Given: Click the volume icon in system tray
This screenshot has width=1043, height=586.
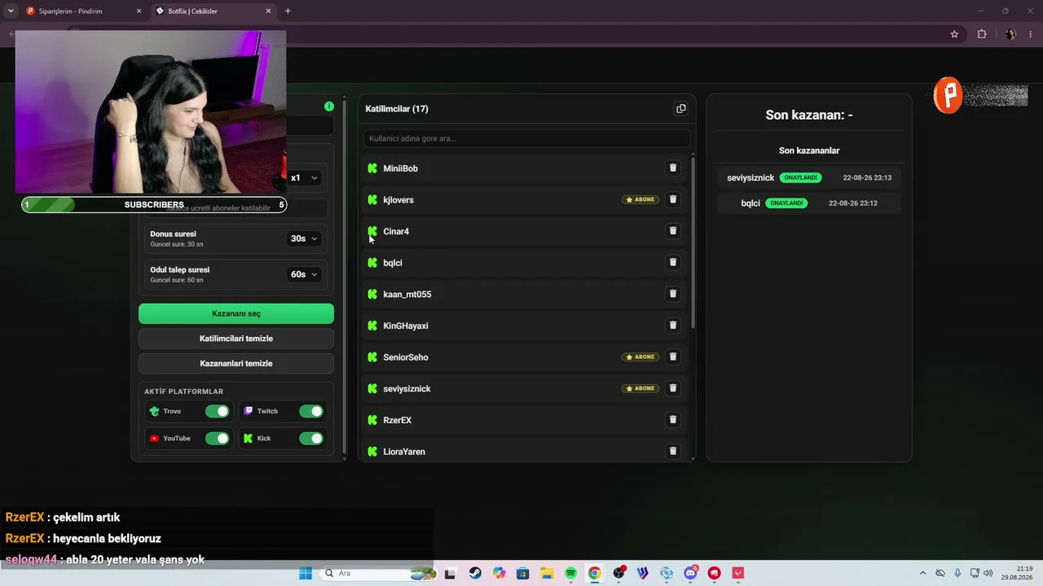Looking at the screenshot, I should point(988,573).
